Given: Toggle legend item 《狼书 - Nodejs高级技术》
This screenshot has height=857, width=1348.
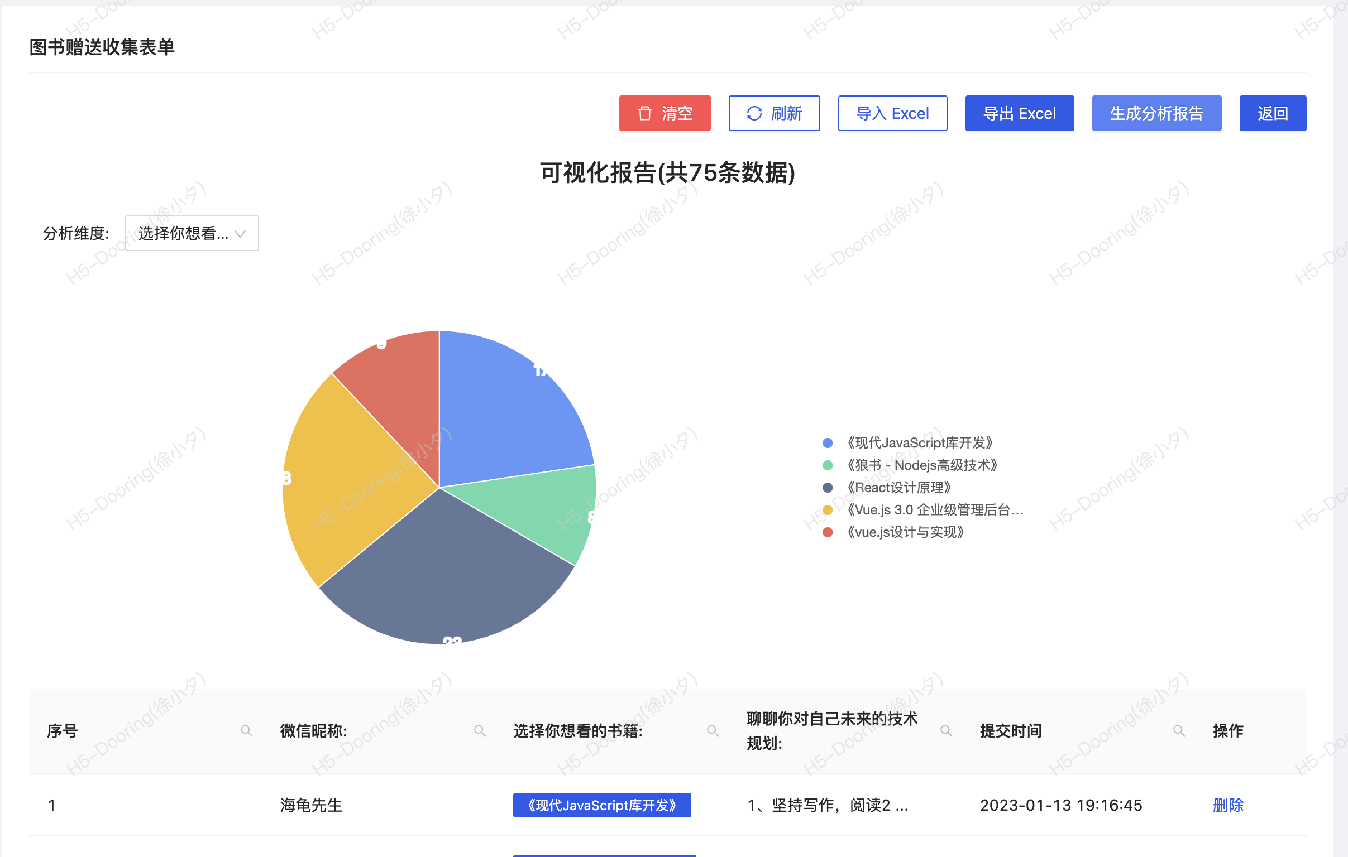Looking at the screenshot, I should 910,465.
